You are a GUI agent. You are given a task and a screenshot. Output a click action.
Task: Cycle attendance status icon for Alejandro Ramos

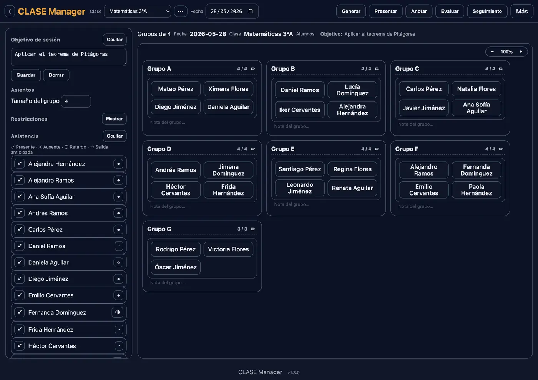point(118,181)
